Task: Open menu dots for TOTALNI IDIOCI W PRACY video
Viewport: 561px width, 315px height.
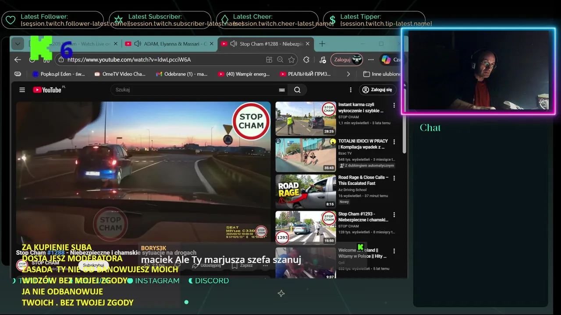Action: 394,142
